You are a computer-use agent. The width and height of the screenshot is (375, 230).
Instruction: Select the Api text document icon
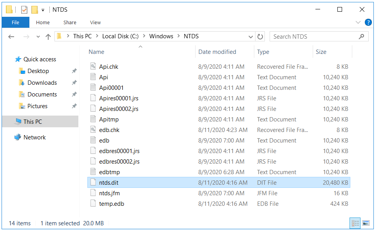click(x=93, y=77)
